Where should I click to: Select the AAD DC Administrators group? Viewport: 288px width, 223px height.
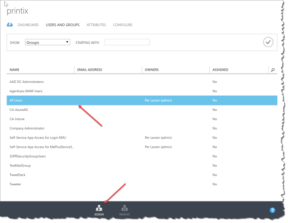[x=27, y=82]
